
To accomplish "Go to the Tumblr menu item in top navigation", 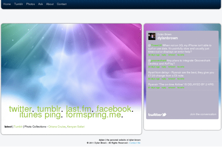I will click(x=19, y=4).
